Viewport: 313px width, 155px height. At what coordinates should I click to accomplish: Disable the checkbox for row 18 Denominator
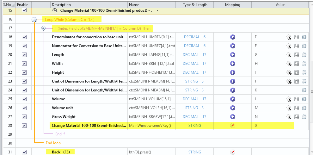tap(24, 37)
